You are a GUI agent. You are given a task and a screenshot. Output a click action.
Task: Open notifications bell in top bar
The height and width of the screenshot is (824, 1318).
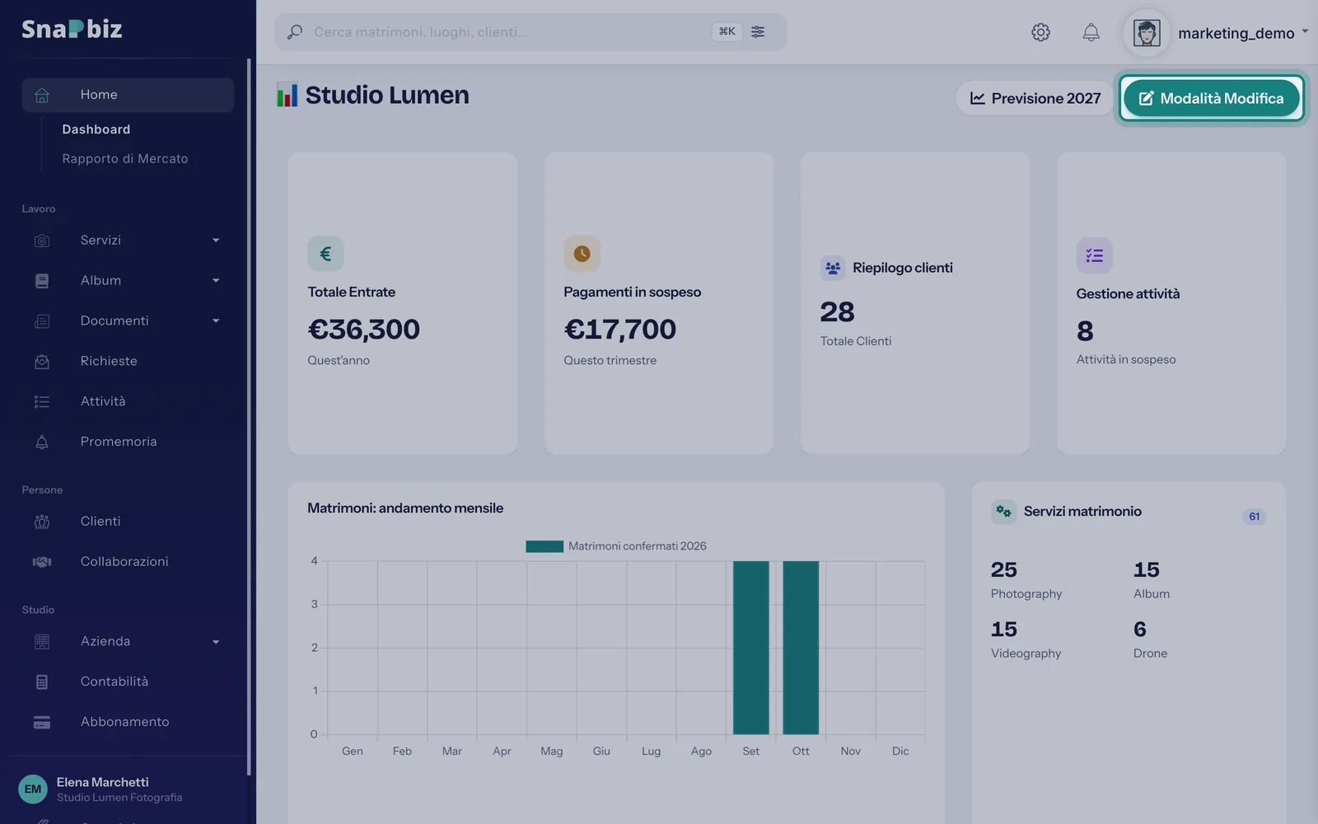point(1091,32)
